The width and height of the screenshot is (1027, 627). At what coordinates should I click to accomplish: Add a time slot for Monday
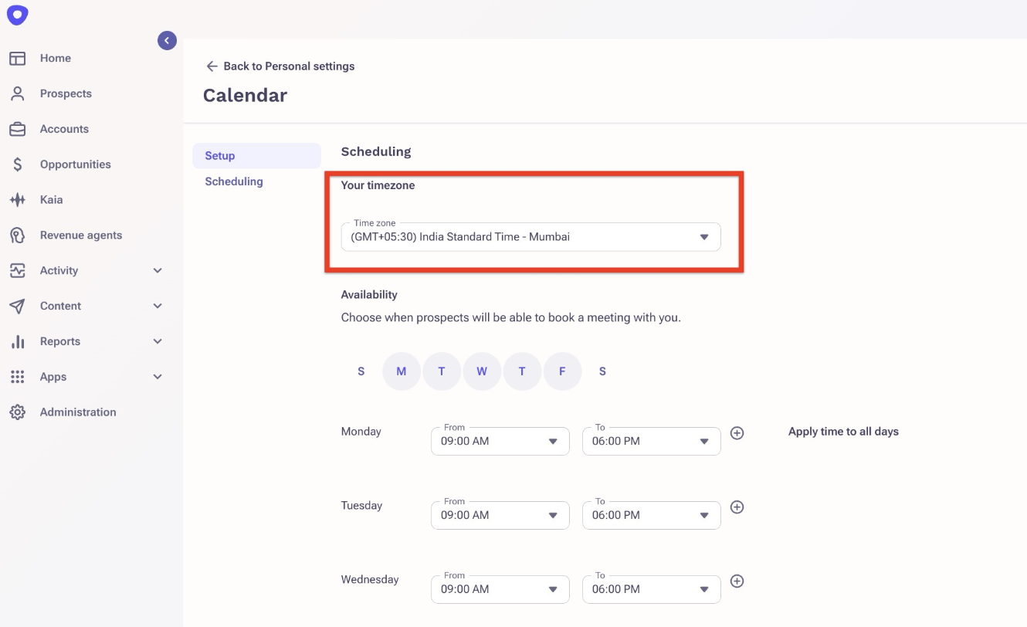(737, 433)
